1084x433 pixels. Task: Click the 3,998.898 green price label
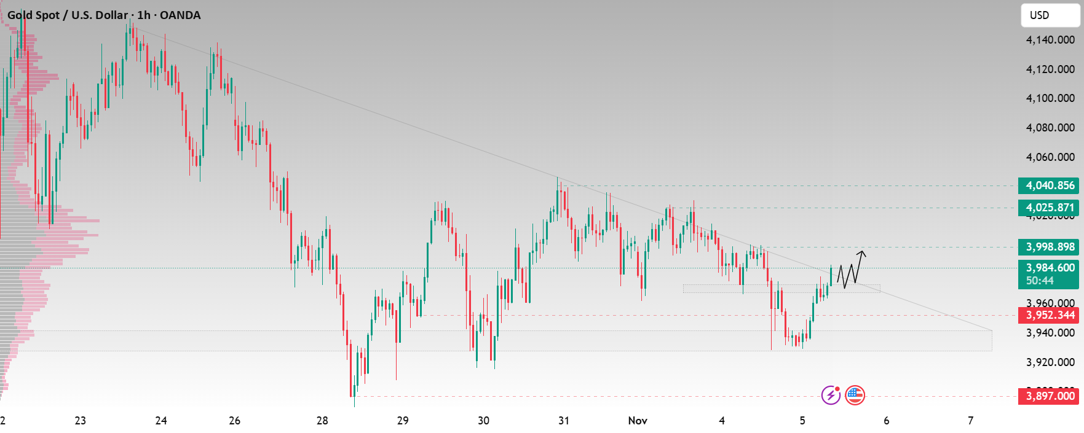coord(1049,247)
